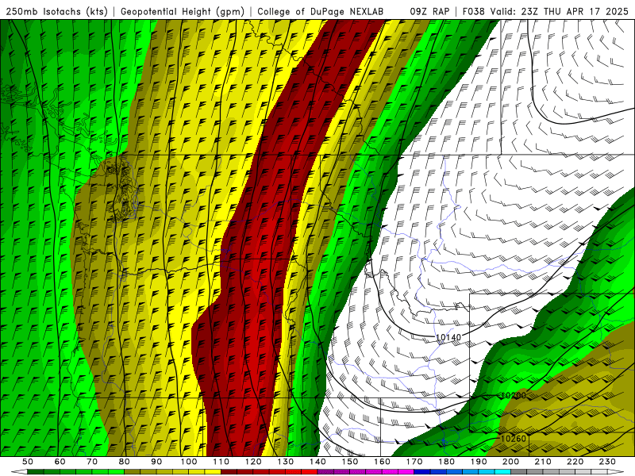Click the 190 label on the isotach scale

coord(479,462)
